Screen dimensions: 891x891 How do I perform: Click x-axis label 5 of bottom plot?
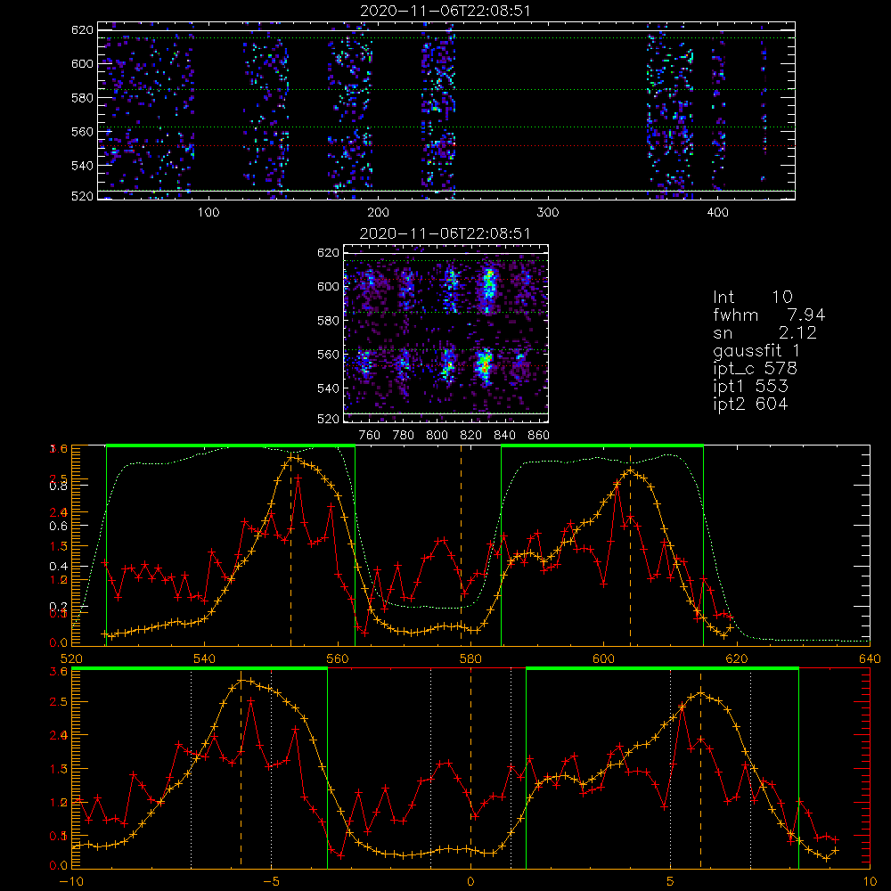(671, 881)
